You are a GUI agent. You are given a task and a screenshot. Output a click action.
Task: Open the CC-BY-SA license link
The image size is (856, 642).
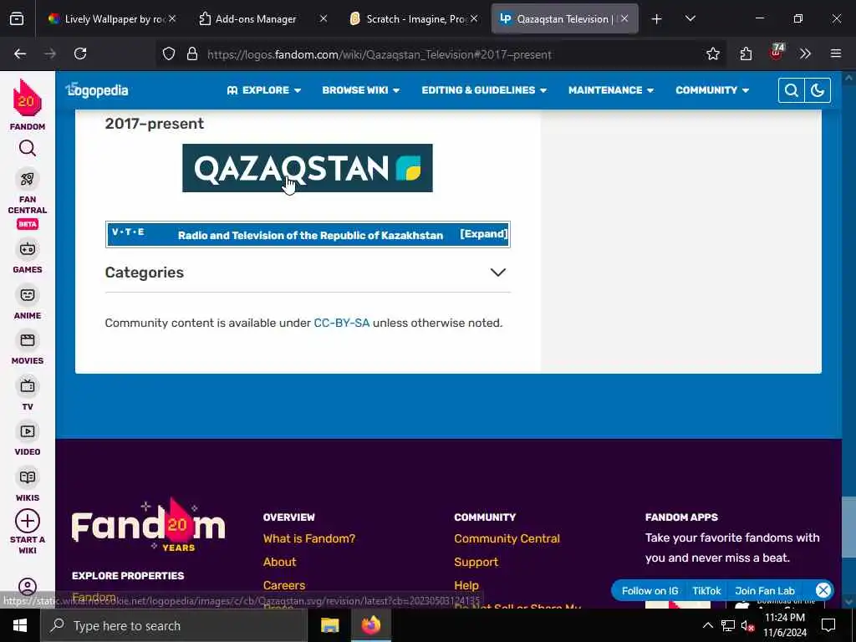341,323
